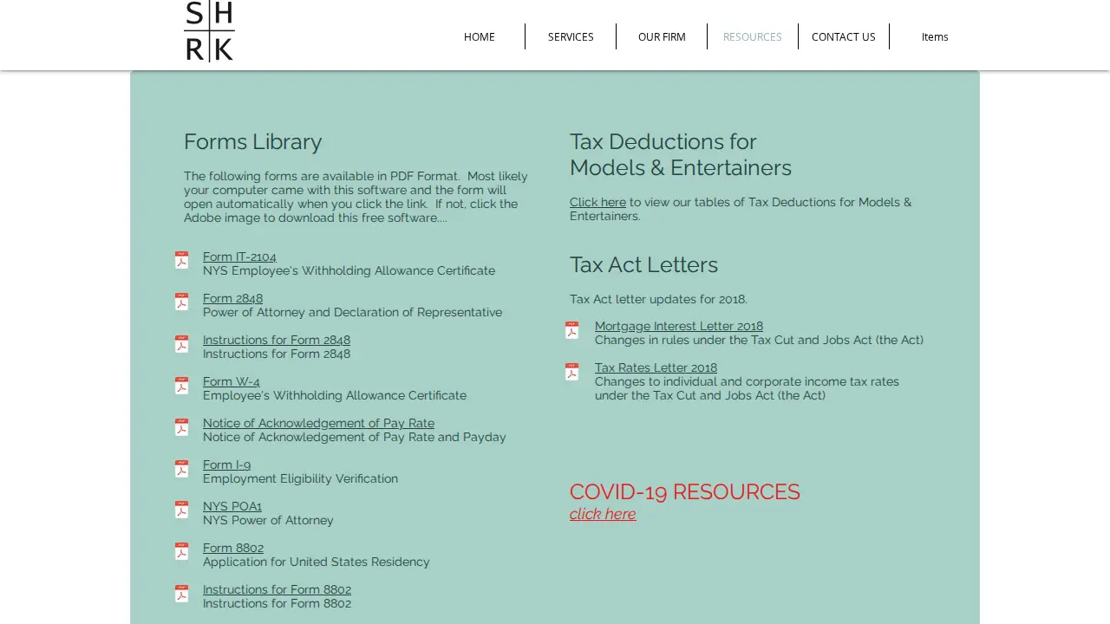Open the SERVICES menu item
Image resolution: width=1110 pixels, height=624 pixels.
coord(571,36)
